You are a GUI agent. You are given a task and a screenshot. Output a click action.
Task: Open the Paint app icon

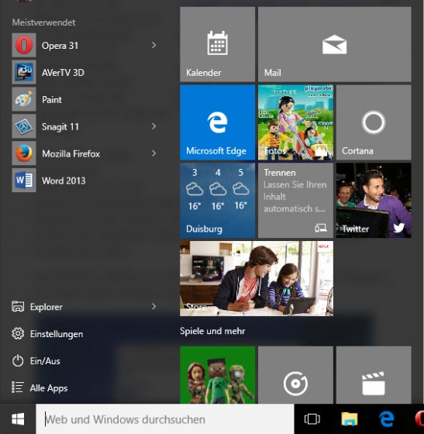coord(24,99)
